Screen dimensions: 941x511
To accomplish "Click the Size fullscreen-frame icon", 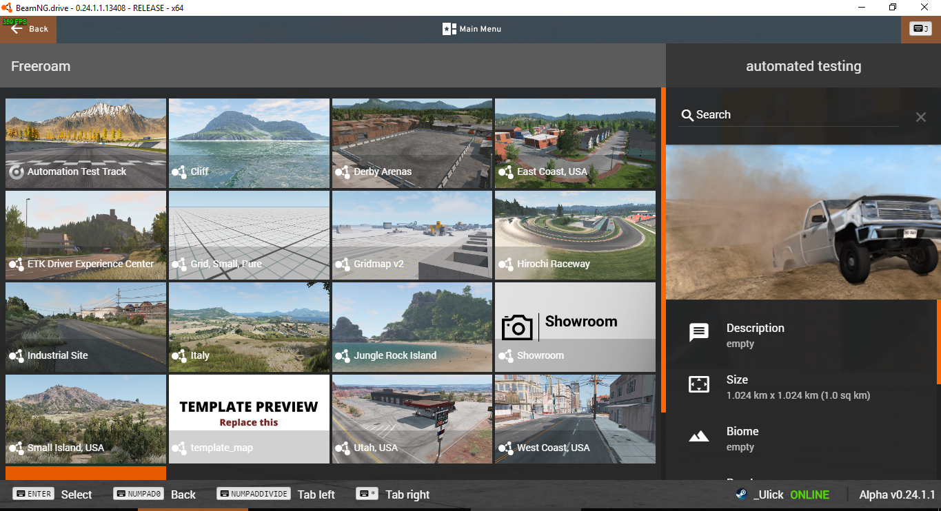I will [x=699, y=385].
